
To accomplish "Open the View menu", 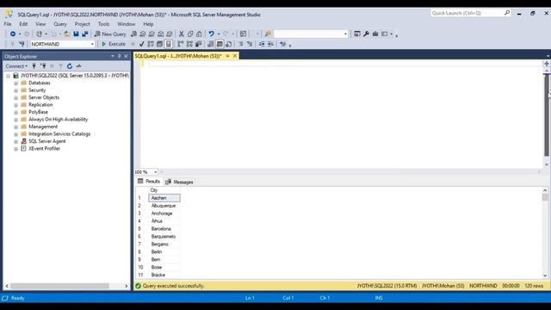I will point(40,24).
